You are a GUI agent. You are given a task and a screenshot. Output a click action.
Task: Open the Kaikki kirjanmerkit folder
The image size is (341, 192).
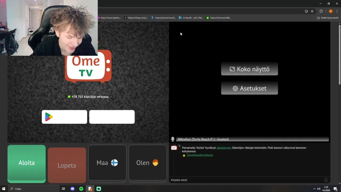328,18
